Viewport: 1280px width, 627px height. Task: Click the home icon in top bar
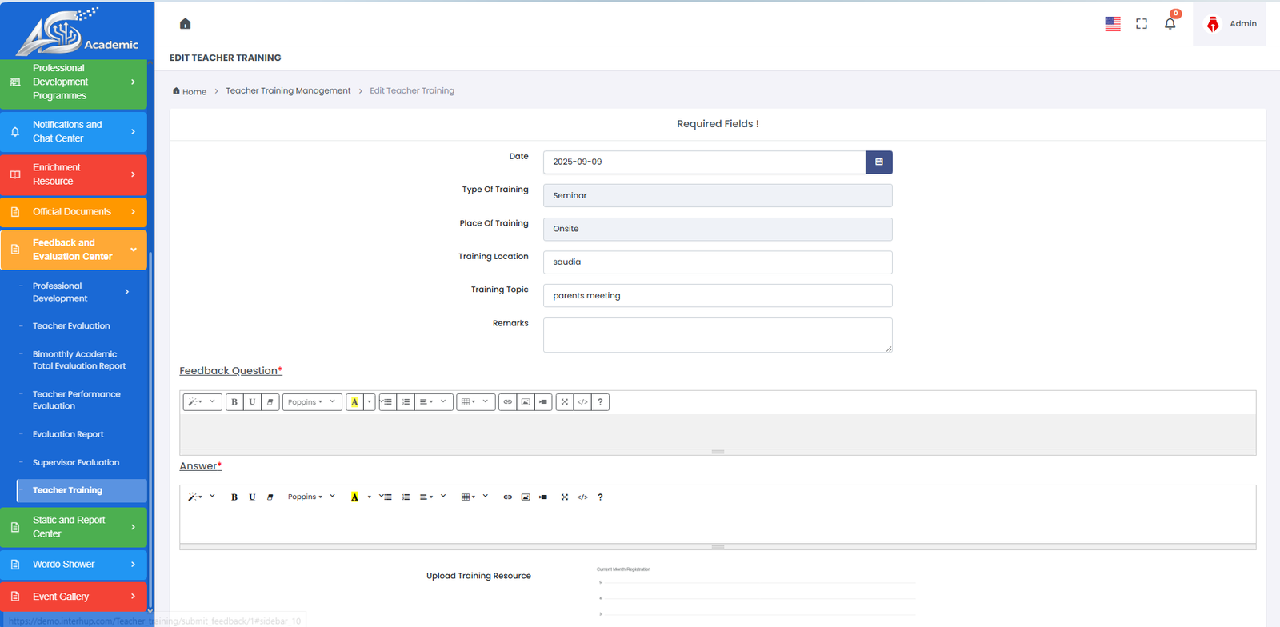pyautogui.click(x=185, y=24)
